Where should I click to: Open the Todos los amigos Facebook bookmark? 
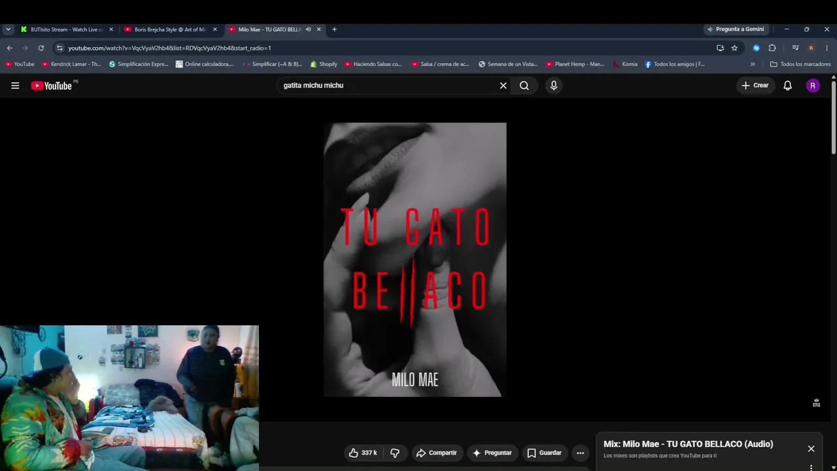click(x=675, y=64)
